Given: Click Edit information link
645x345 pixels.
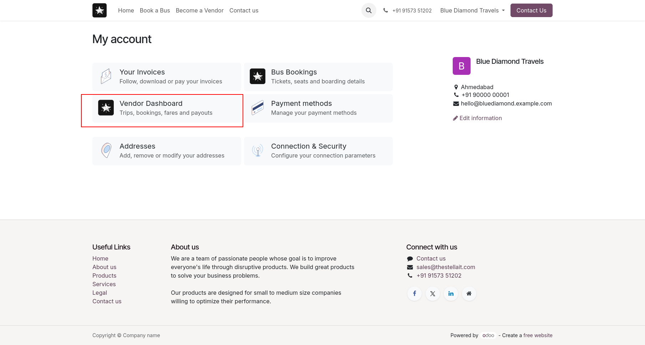Looking at the screenshot, I should coord(477,118).
